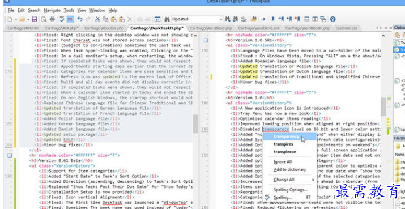This screenshot has height=209, width=405.
Task: Click the cascade windows icon
Action: coord(323,19)
